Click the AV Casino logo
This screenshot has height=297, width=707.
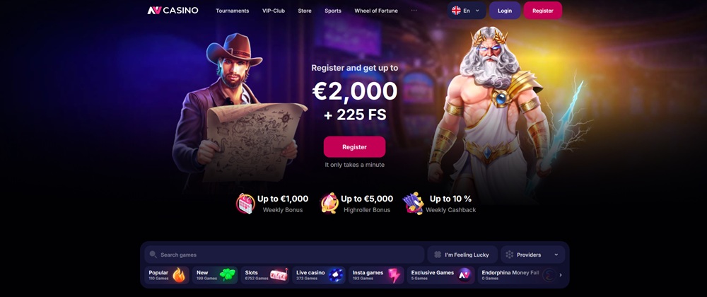[x=173, y=11]
